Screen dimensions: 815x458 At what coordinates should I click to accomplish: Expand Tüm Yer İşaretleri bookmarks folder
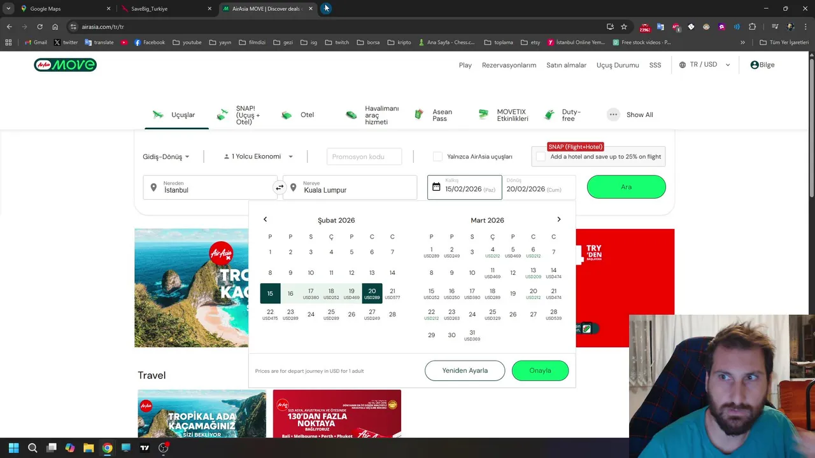click(x=784, y=43)
